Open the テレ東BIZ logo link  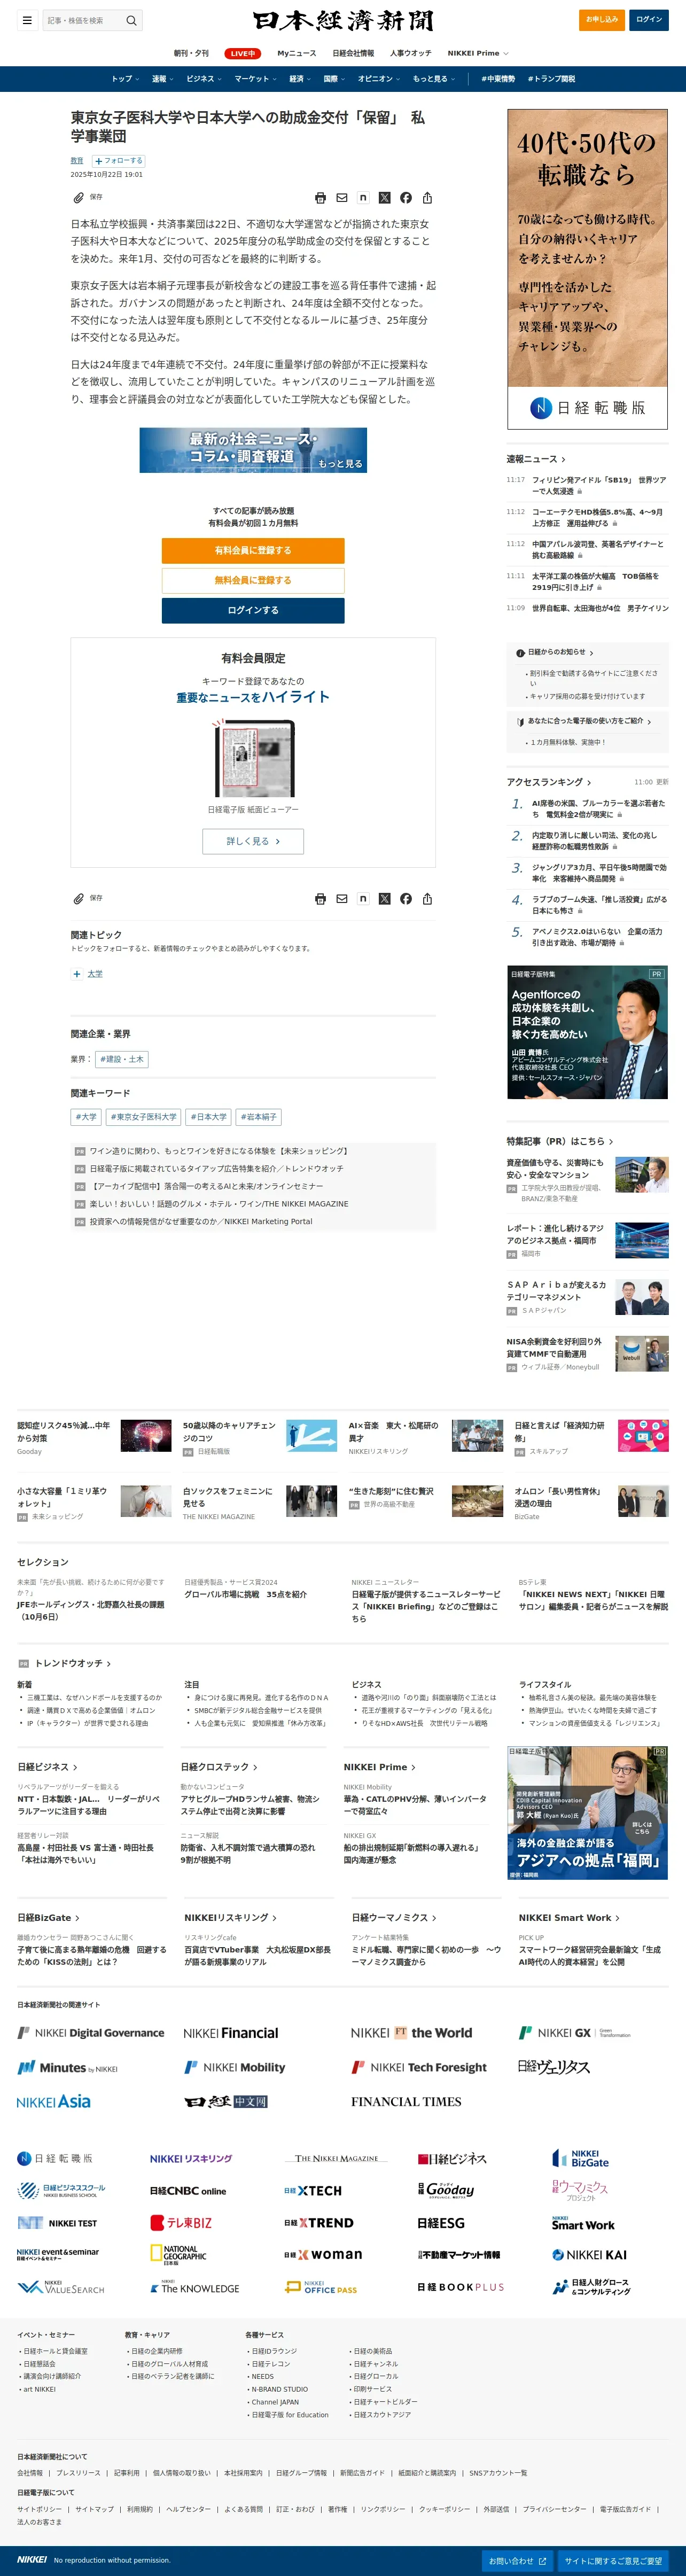click(x=181, y=2223)
